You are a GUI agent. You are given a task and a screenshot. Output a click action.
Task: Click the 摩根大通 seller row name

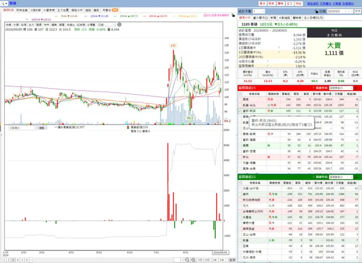click(x=249, y=223)
